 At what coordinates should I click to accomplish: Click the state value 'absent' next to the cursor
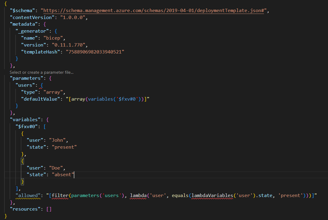(x=63, y=174)
